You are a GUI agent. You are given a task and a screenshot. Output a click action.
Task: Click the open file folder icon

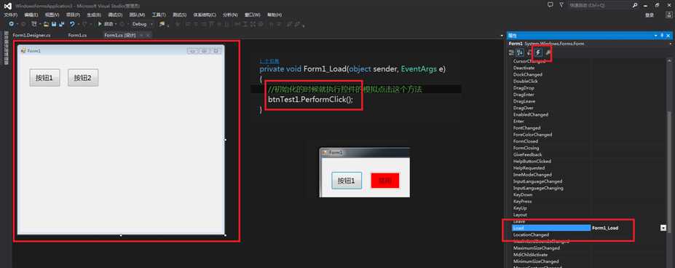click(x=46, y=24)
